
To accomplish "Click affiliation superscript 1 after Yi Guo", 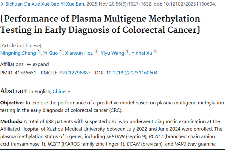I will point(61,52).
